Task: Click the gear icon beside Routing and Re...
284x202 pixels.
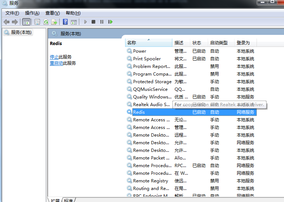Action: pyautogui.click(x=129, y=188)
